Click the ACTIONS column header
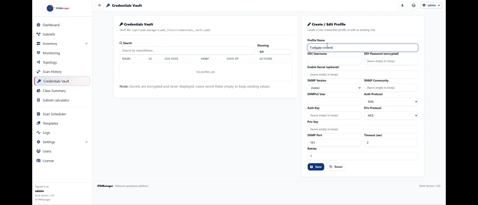The image size is (478, 205). [266, 59]
